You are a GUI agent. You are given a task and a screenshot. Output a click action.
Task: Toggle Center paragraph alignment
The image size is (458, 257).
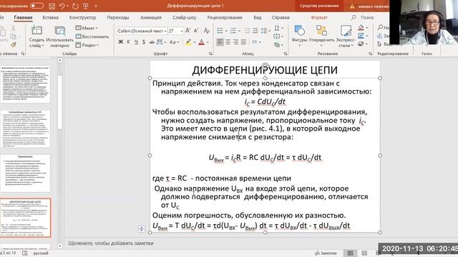(x=228, y=42)
